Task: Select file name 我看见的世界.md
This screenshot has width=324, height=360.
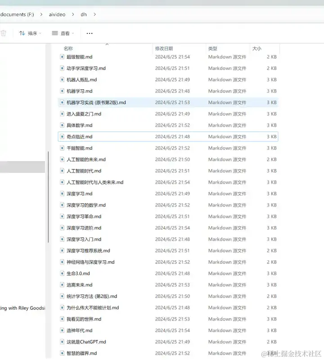Action: (x=84, y=319)
